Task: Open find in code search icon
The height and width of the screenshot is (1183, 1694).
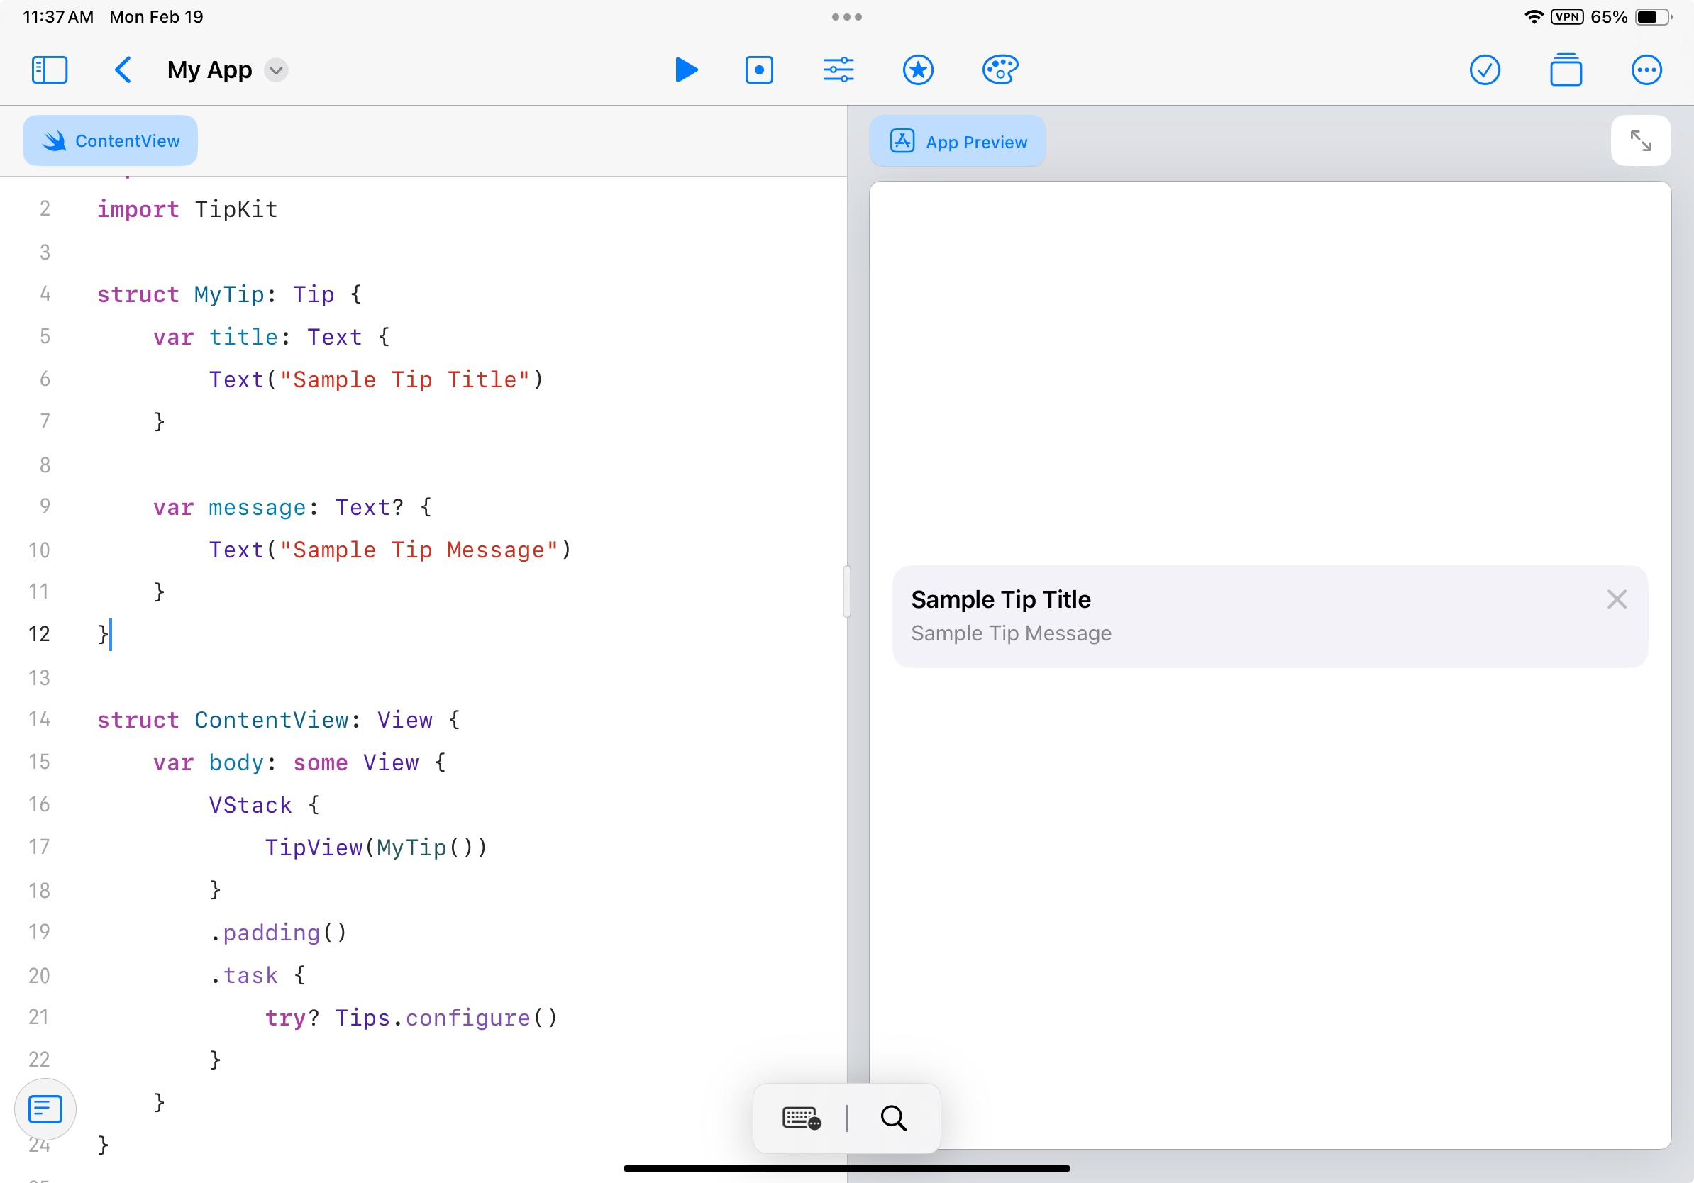Action: point(892,1118)
